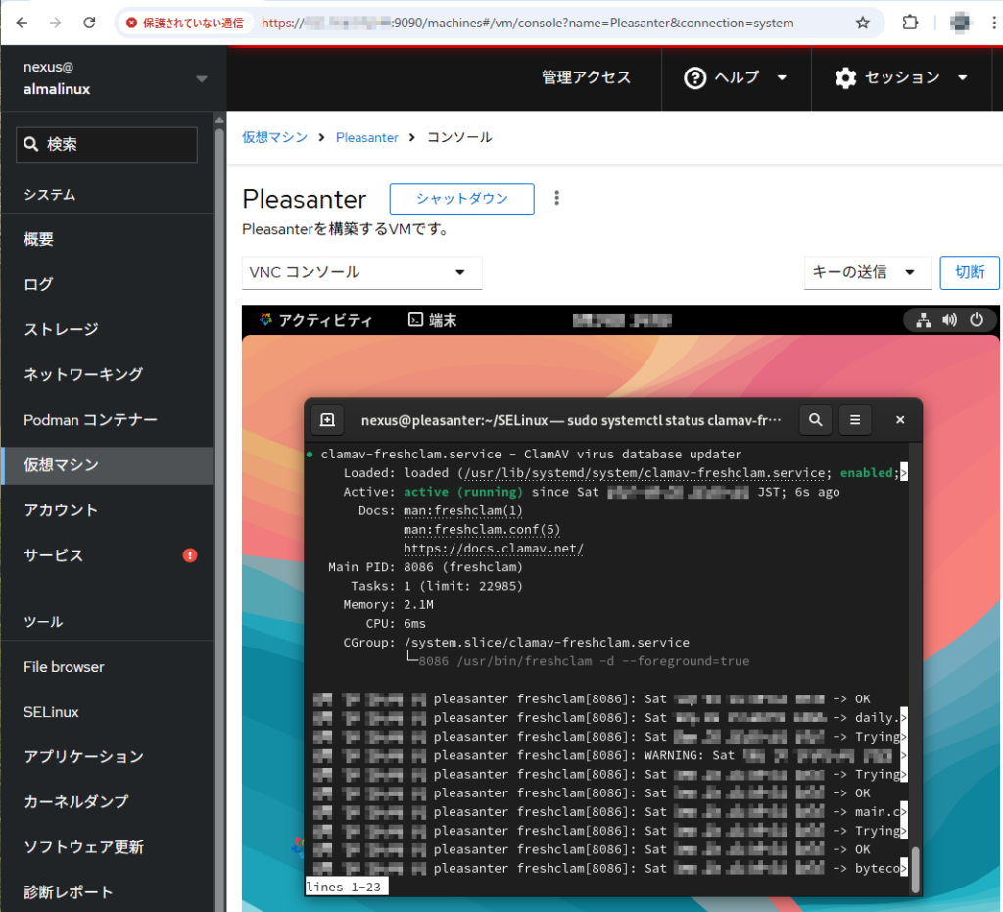Click the GNOME power icon in VM
This screenshot has height=912, width=1003.
[x=976, y=320]
